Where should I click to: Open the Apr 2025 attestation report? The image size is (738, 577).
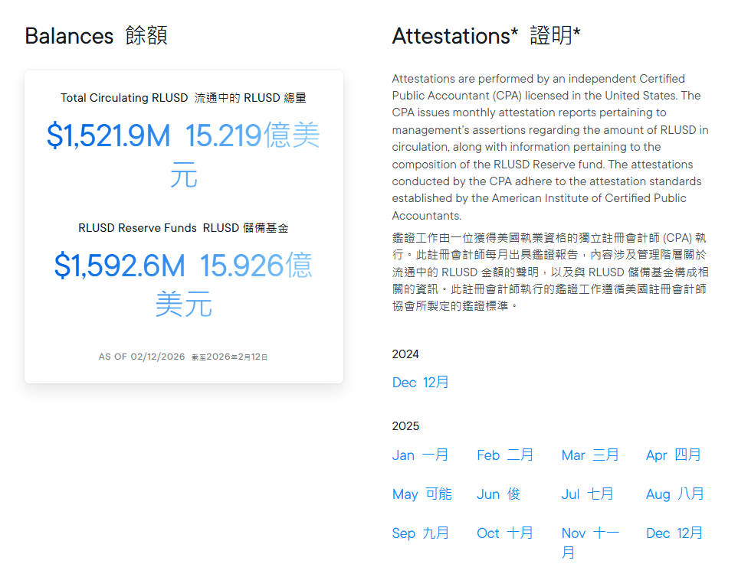pos(673,455)
